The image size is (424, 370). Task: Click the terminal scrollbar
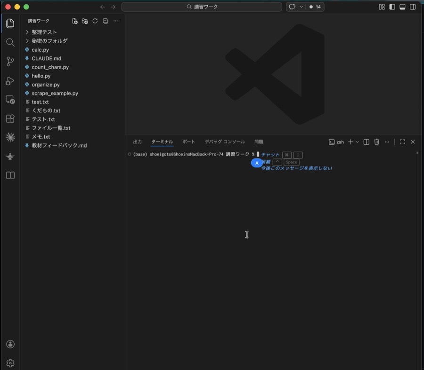coord(417,153)
